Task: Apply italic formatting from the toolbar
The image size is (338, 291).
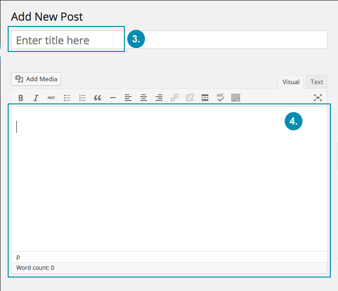Action: pyautogui.click(x=36, y=98)
